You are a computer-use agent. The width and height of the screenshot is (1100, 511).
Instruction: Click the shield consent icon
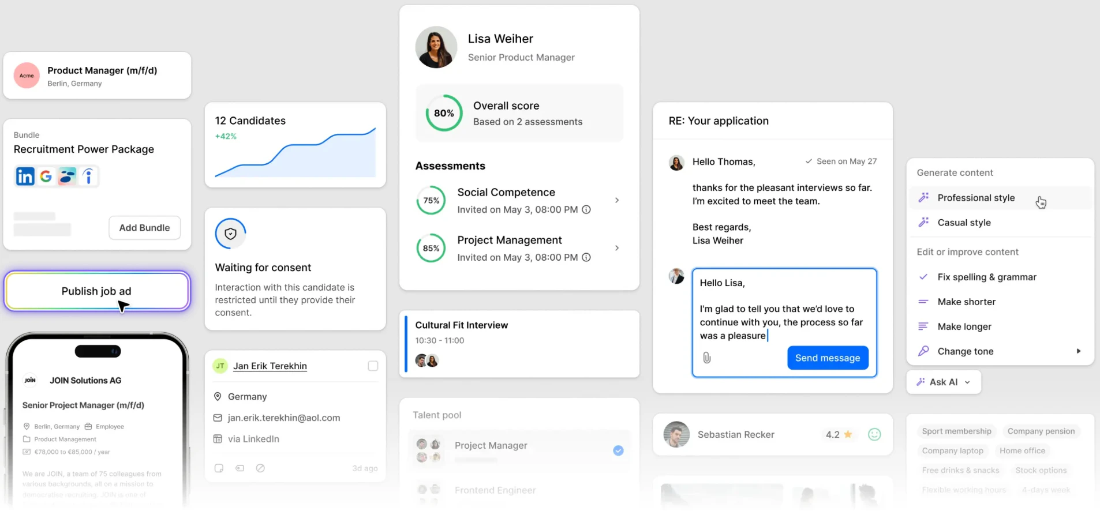[x=230, y=234]
